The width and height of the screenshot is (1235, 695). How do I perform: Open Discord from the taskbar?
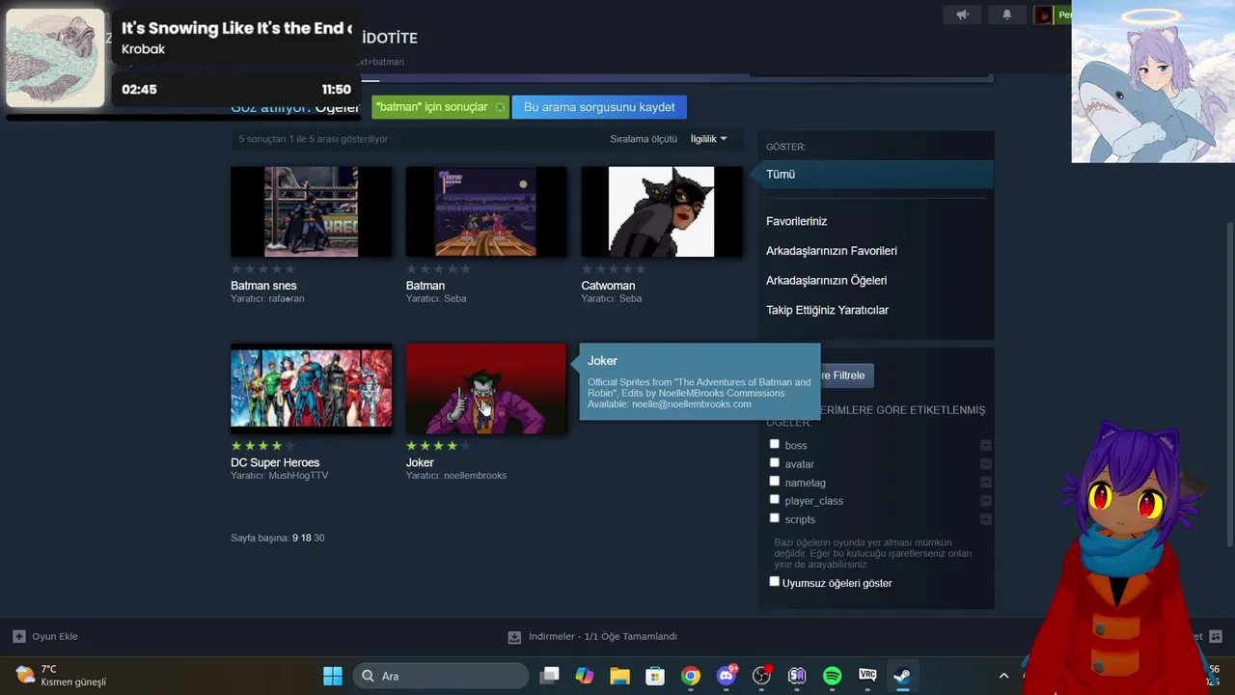coord(726,676)
